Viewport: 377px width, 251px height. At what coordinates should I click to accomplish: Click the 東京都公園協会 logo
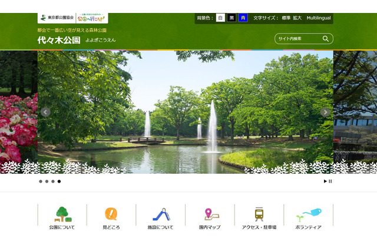pos(57,18)
